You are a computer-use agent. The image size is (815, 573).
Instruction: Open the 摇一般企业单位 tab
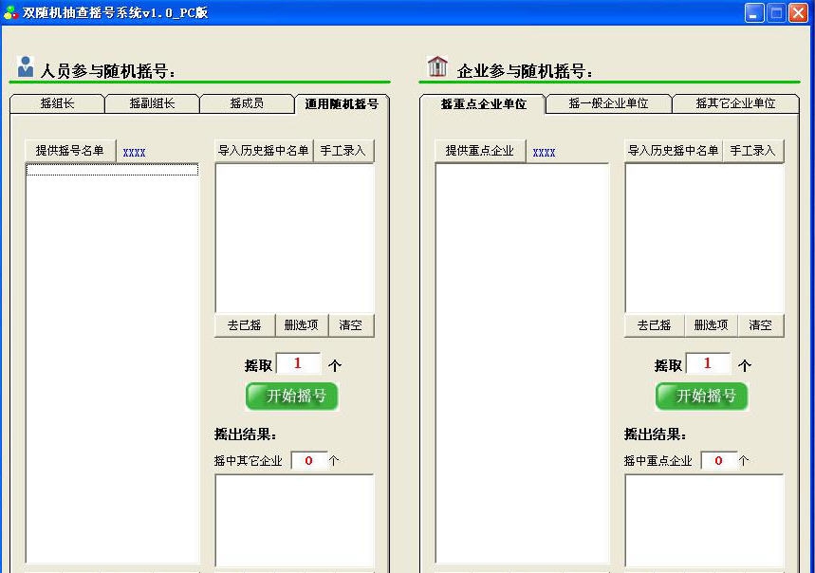(608, 104)
